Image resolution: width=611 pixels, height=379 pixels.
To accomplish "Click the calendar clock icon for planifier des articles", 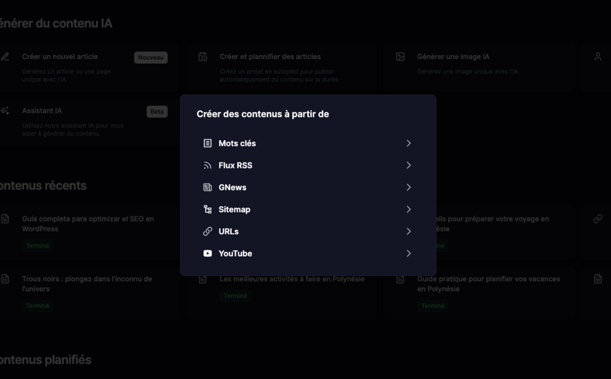I will click(x=202, y=57).
